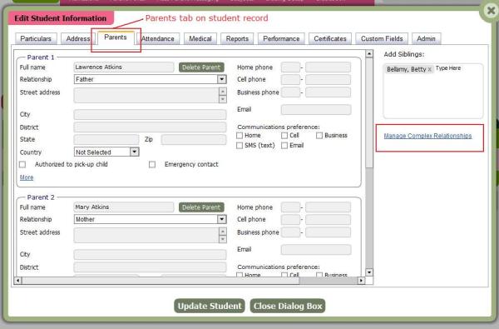The height and width of the screenshot is (329, 499).
Task: Open Parent 2 Relationship dropdown showing Mother
Action: [x=222, y=219]
